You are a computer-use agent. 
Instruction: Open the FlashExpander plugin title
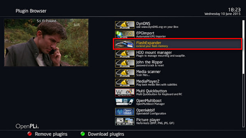149,43
